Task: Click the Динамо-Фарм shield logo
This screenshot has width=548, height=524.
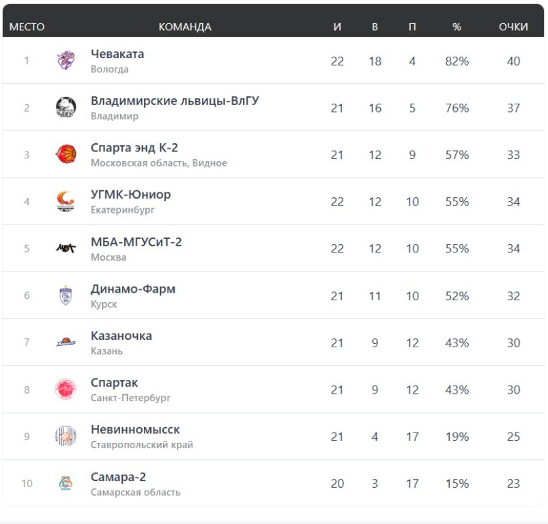Action: 66,295
